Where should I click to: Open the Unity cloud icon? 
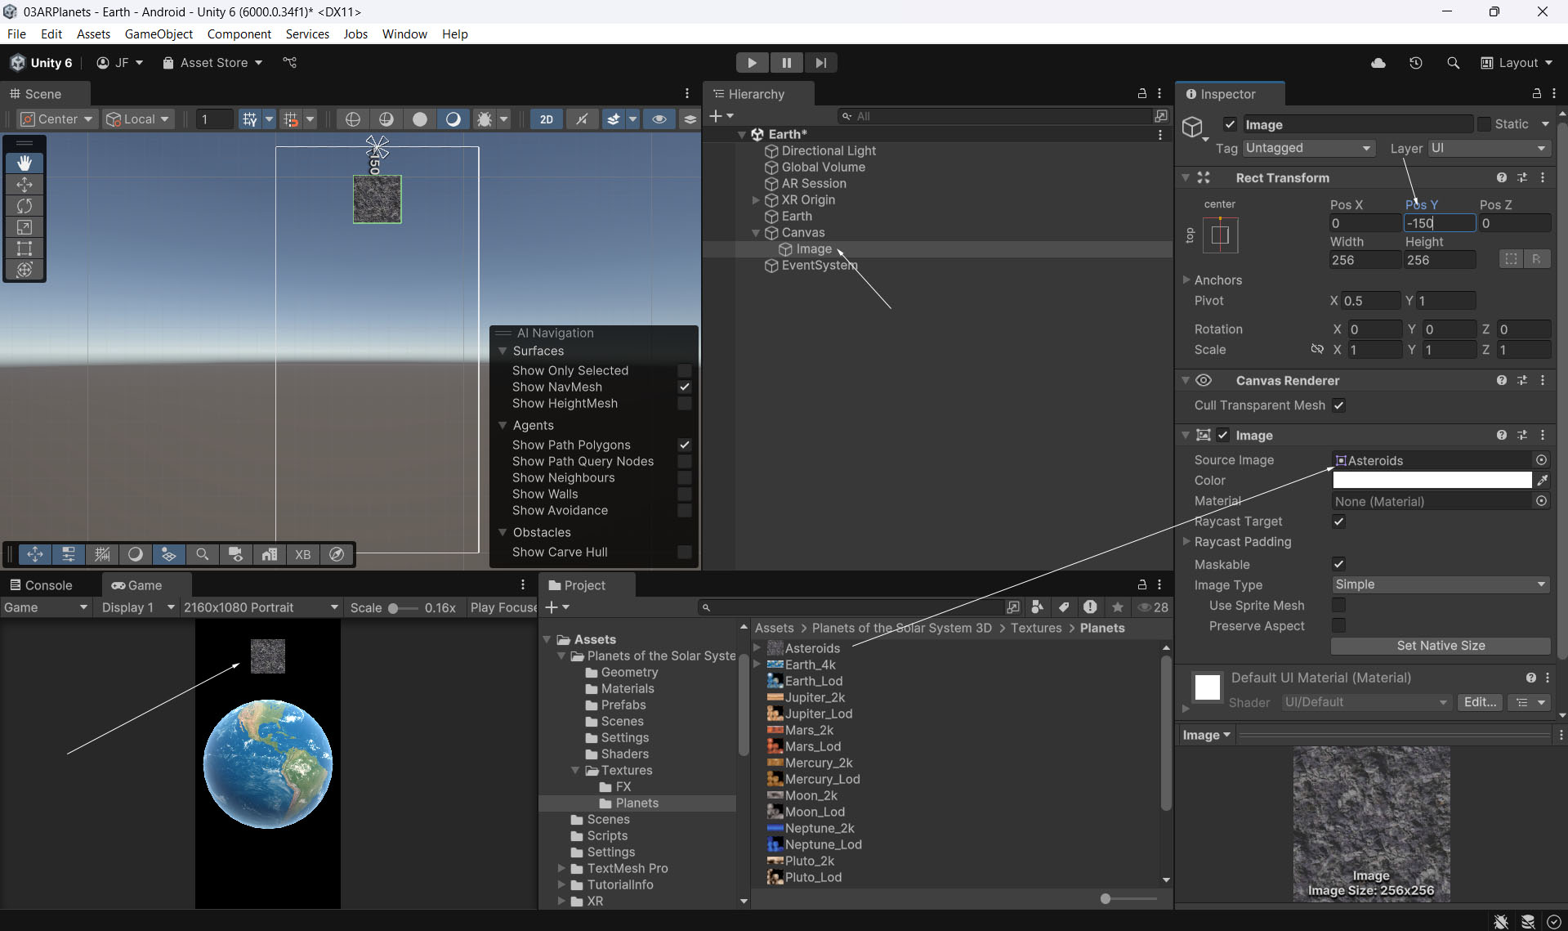point(1378,63)
